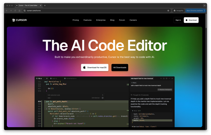
Task: Open the Edit Selection dropdown
Action: point(96,98)
